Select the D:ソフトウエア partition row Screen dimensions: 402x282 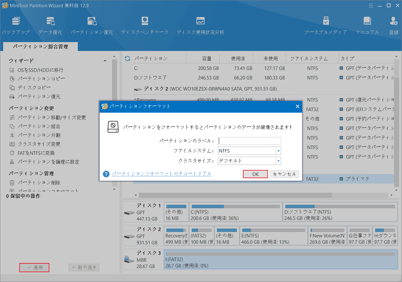coord(264,78)
